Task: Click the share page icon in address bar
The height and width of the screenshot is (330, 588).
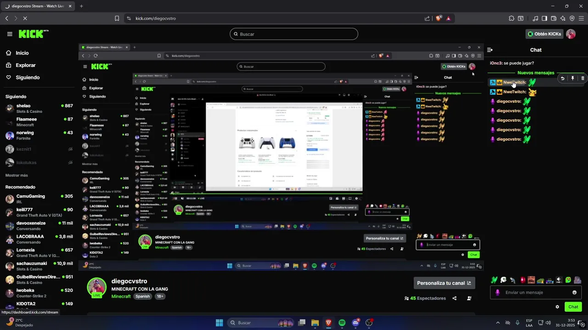Action: [x=427, y=18]
